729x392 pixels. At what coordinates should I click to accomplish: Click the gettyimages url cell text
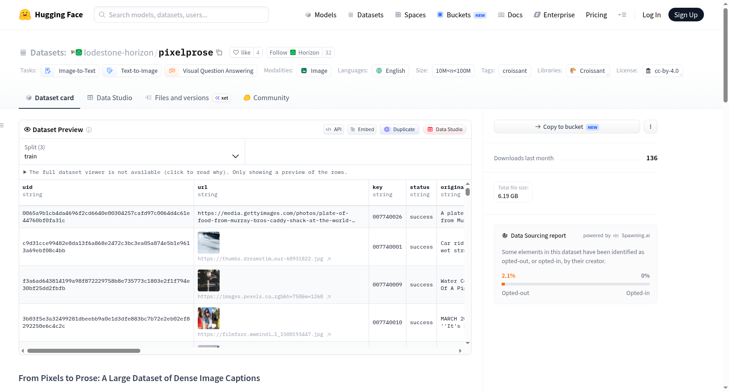pyautogui.click(x=276, y=217)
